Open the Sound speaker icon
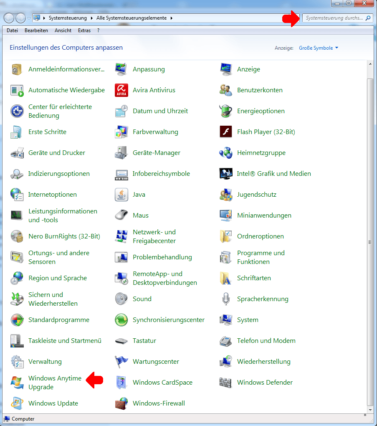 point(121,299)
